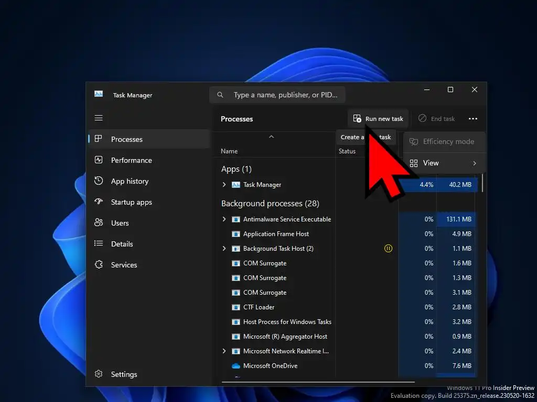Open the three-dot more options menu
537x402 pixels.
[x=473, y=119]
